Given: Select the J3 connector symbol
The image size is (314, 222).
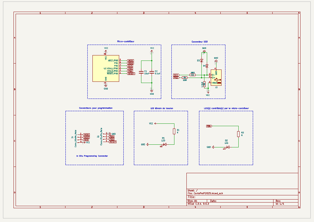Looking at the screenshot, I should [x=106, y=138].
